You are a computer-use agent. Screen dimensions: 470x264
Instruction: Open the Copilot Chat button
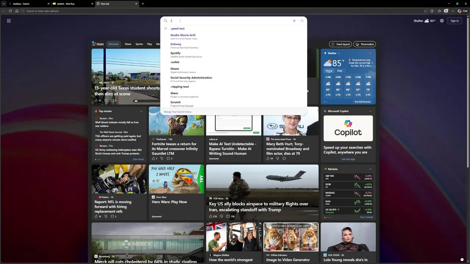pos(462,11)
